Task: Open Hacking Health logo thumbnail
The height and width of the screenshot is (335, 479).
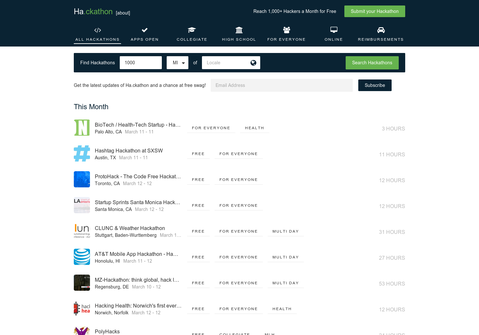Action: click(82, 309)
